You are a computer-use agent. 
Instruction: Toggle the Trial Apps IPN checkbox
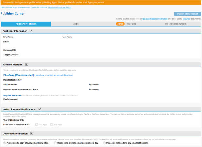(52, 125)
